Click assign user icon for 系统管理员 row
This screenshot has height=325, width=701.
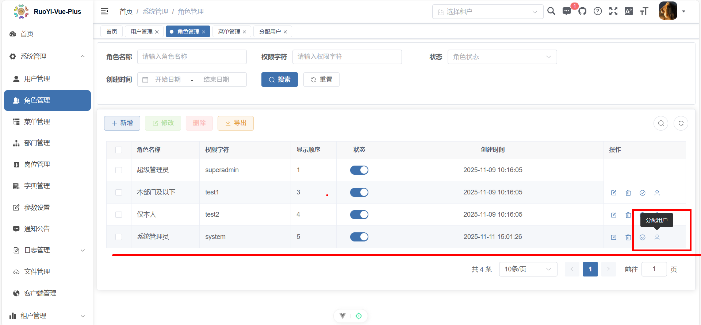coord(657,237)
